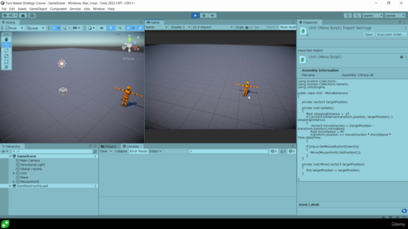Click the Hierarchy search-by-type icon
Screen dimensions: 408x229
click(x=95, y=151)
